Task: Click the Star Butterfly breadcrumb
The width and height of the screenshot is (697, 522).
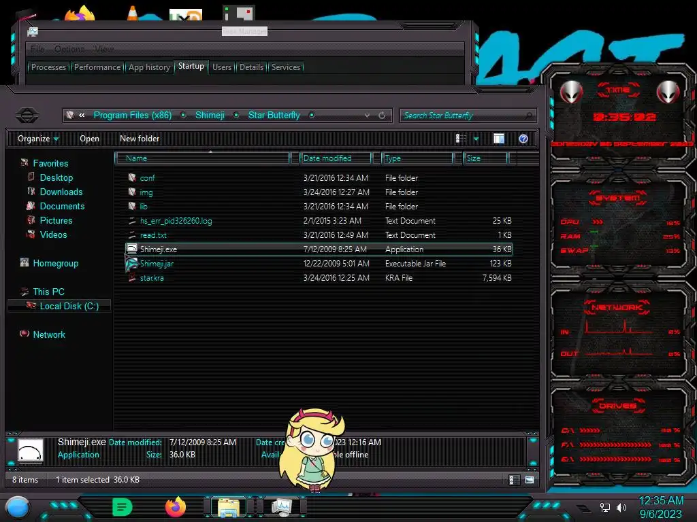Action: coord(274,116)
